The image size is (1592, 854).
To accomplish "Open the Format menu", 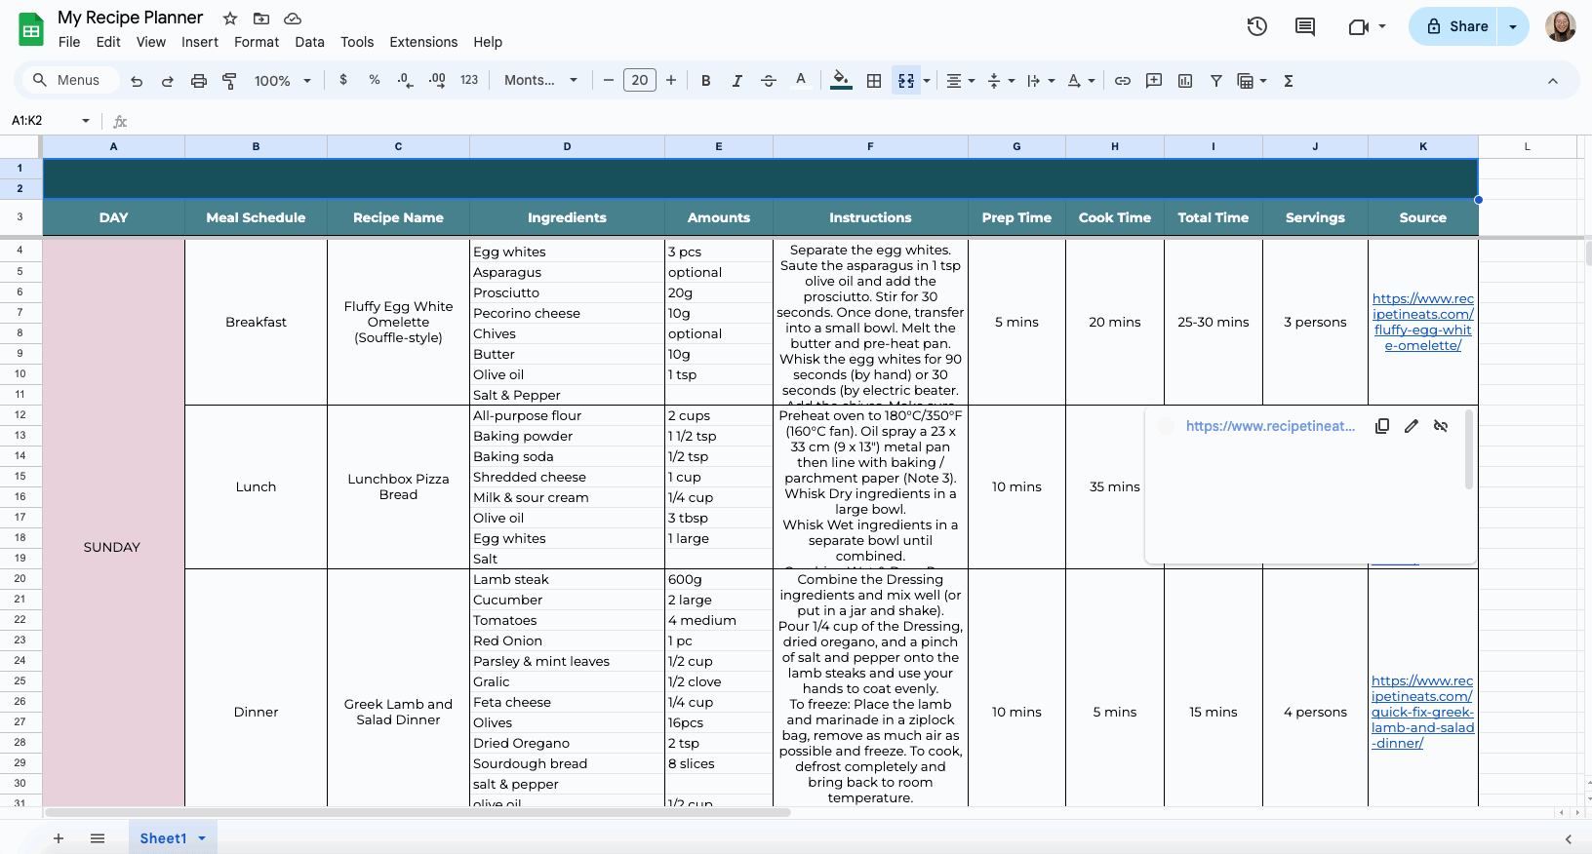I will pos(257,42).
